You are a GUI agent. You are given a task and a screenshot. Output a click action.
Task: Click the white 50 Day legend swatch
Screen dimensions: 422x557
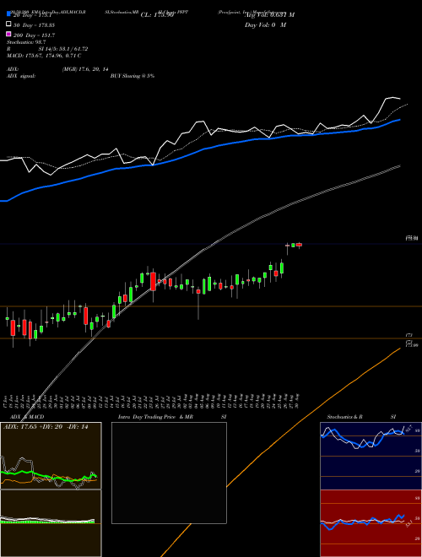point(9,24)
